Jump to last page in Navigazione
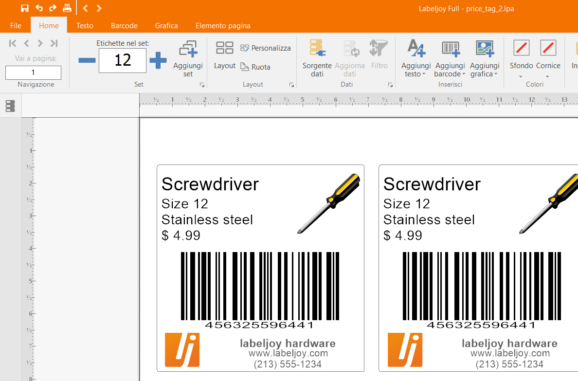578x381 pixels. [54, 43]
